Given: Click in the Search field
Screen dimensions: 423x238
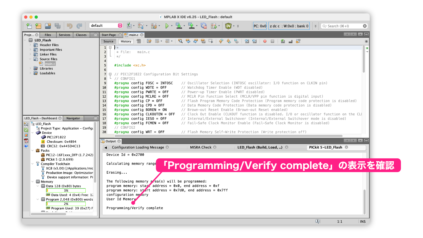Looking at the screenshot, I should pos(344,26).
